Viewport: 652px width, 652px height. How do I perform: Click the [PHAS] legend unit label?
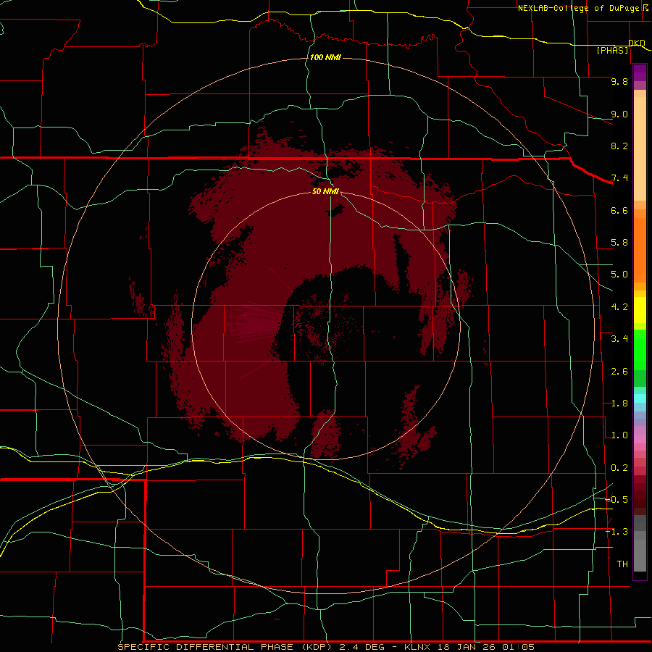click(612, 50)
